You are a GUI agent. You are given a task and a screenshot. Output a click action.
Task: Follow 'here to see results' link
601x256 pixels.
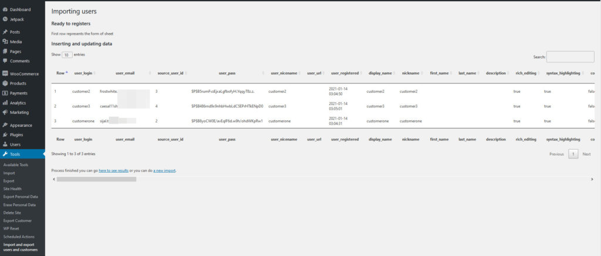113,170
